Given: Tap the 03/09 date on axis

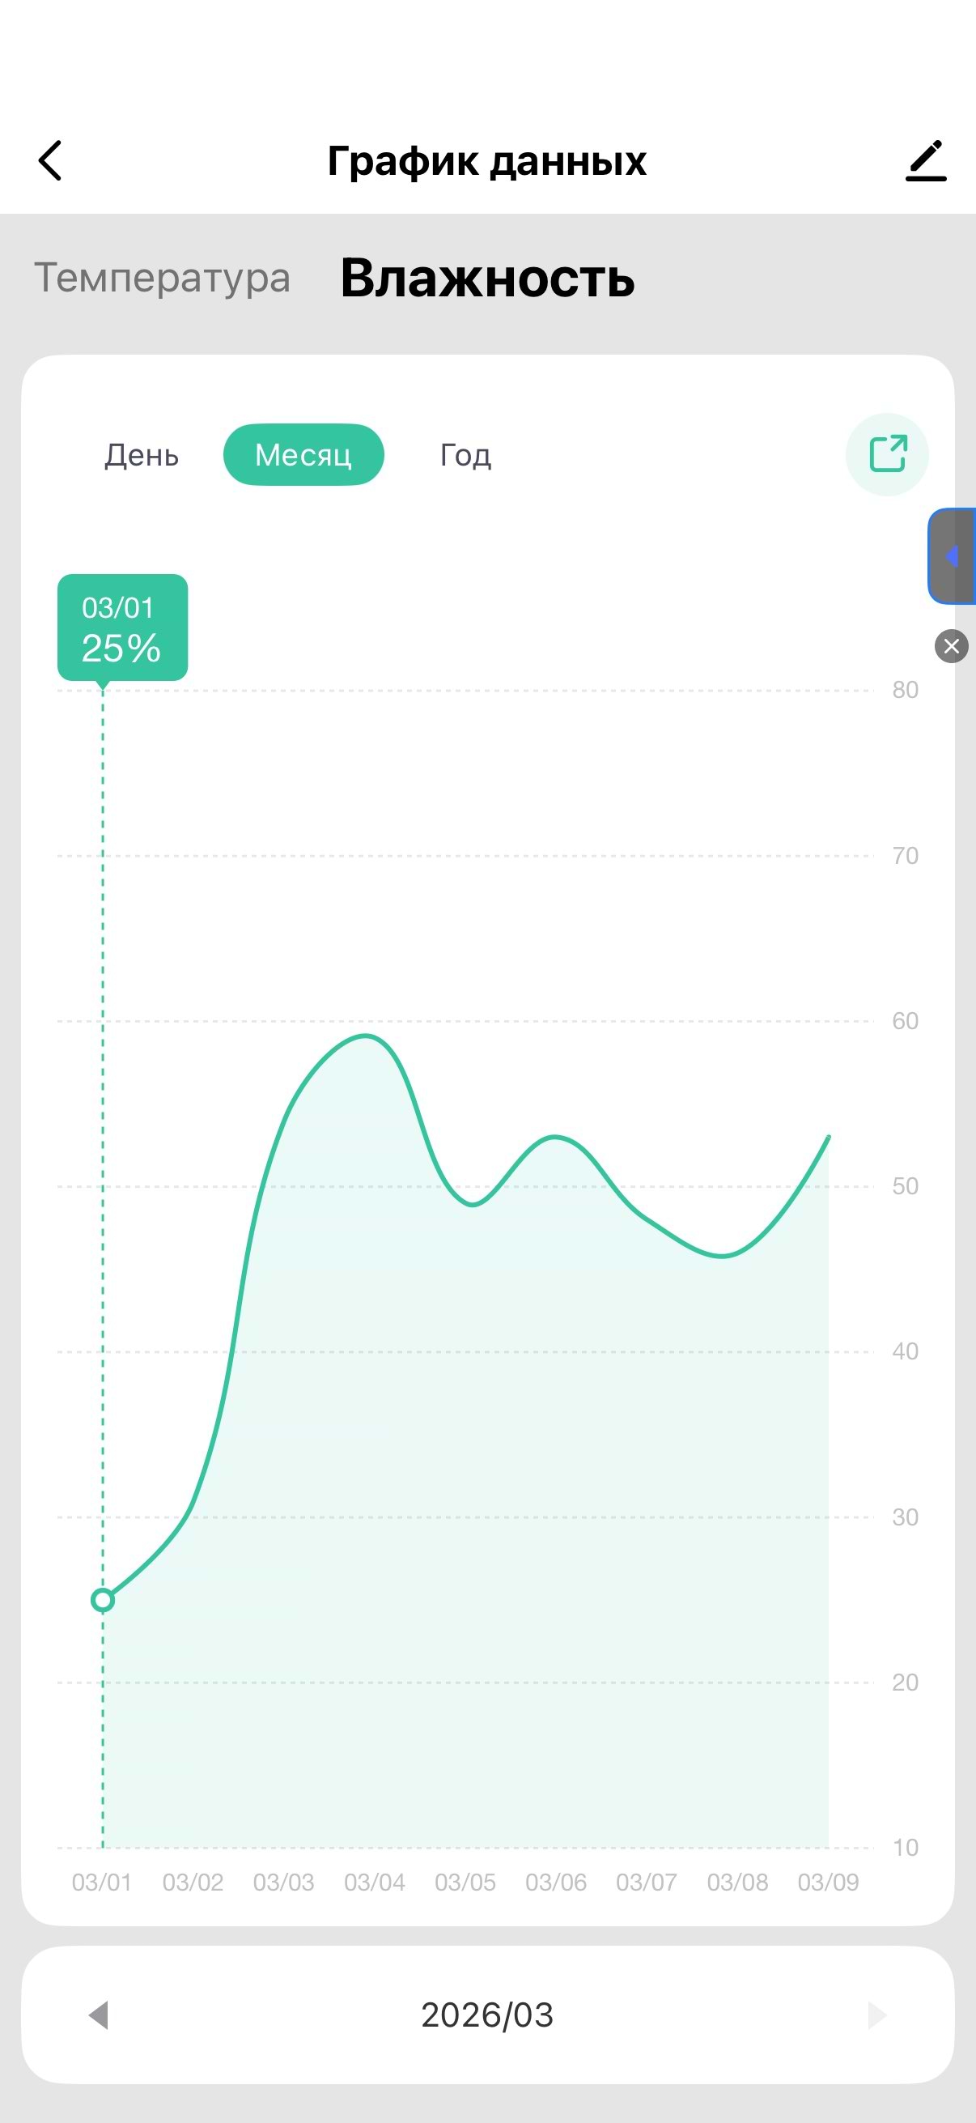Looking at the screenshot, I should [x=828, y=1882].
